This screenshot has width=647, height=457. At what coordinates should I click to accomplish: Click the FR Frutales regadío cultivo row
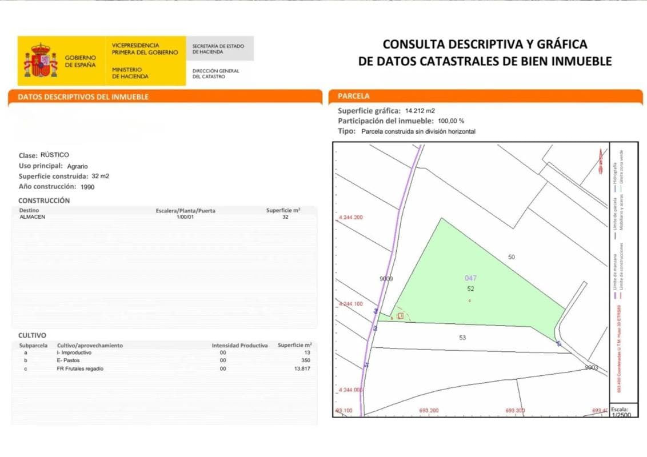pos(164,368)
